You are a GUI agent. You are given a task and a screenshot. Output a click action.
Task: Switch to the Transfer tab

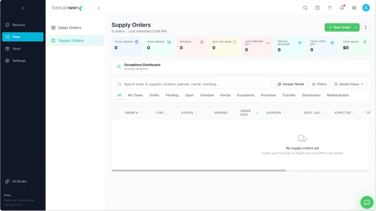pyautogui.click(x=289, y=95)
